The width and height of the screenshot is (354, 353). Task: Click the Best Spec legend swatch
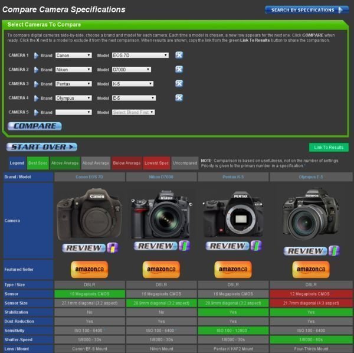point(38,163)
